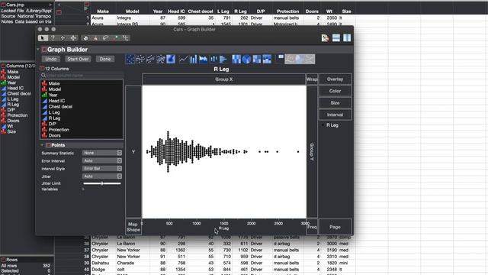Choose the Mosaic element icon

(267, 59)
